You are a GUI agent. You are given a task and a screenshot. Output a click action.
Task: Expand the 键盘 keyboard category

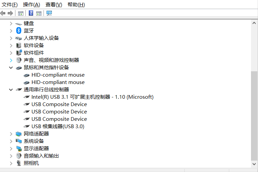11,23
